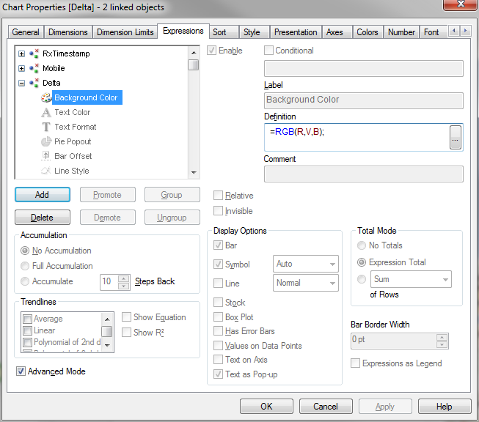This screenshot has width=479, height=422.
Task: Click the Conditional expression field
Action: [364, 68]
